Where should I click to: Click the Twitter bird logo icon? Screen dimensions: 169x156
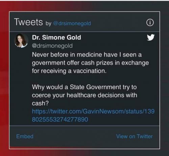[x=151, y=37]
